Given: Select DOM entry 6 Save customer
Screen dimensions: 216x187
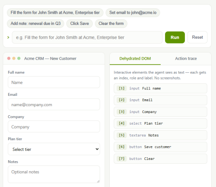Looking at the screenshot, I should (160, 147).
